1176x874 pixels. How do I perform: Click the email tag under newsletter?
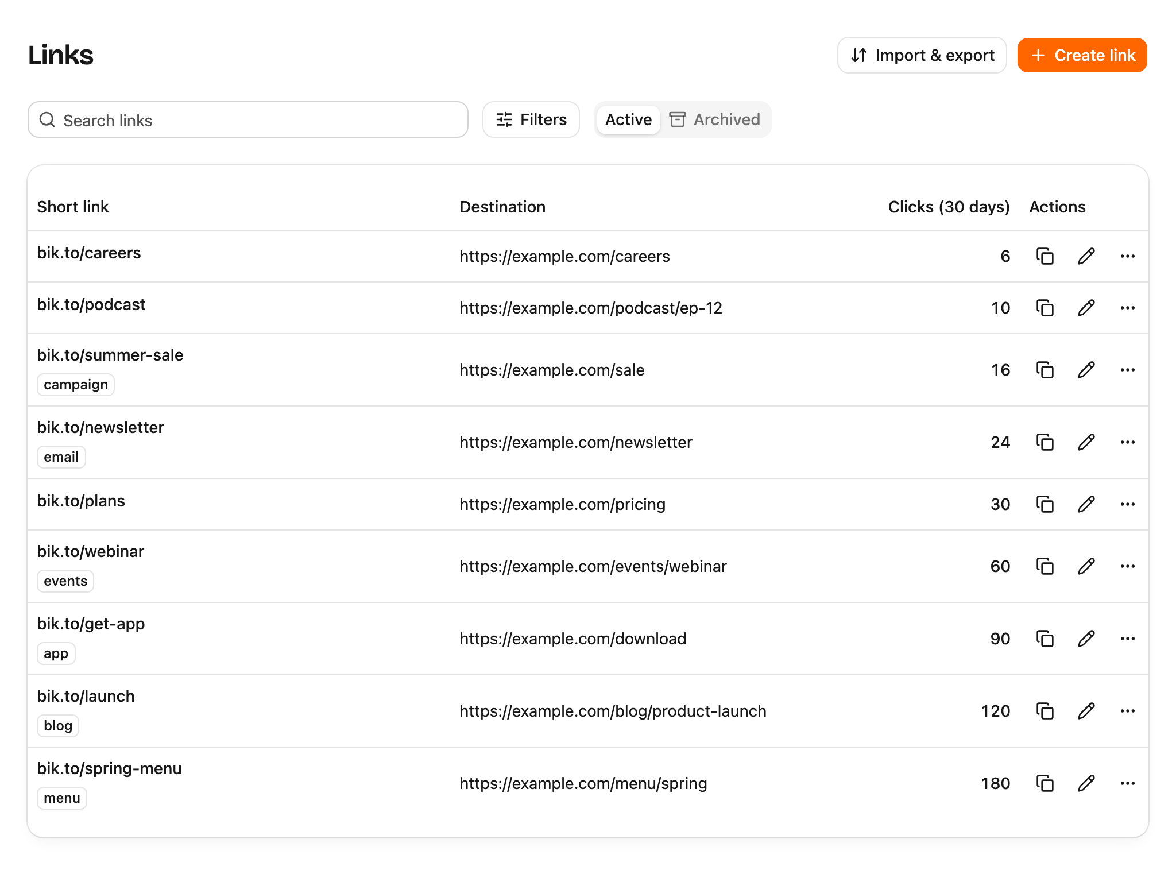click(x=61, y=457)
